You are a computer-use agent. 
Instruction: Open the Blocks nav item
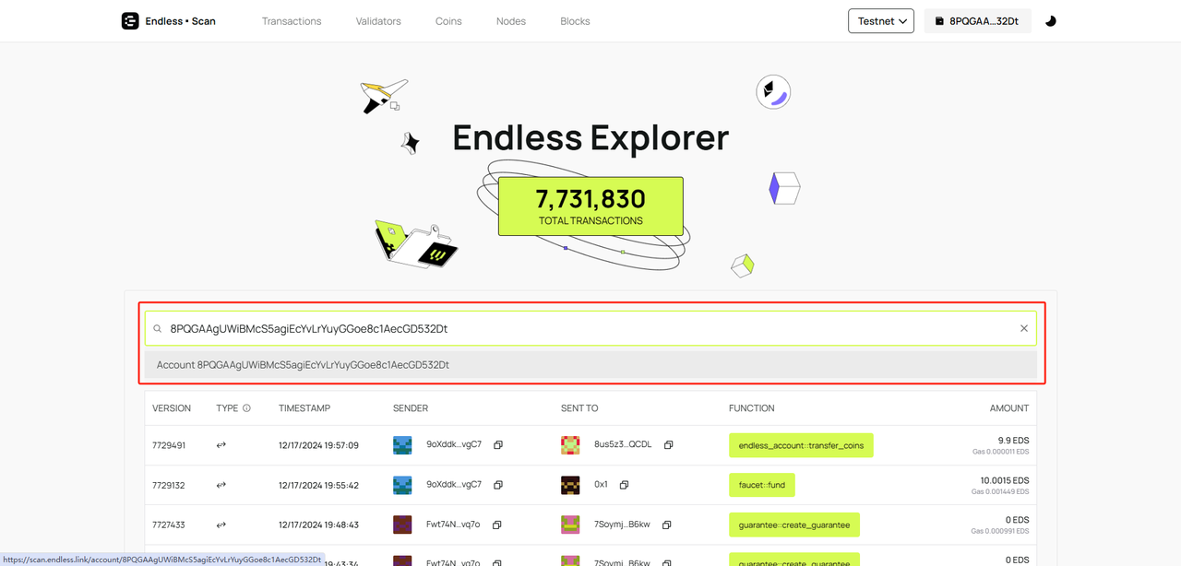[x=575, y=20]
